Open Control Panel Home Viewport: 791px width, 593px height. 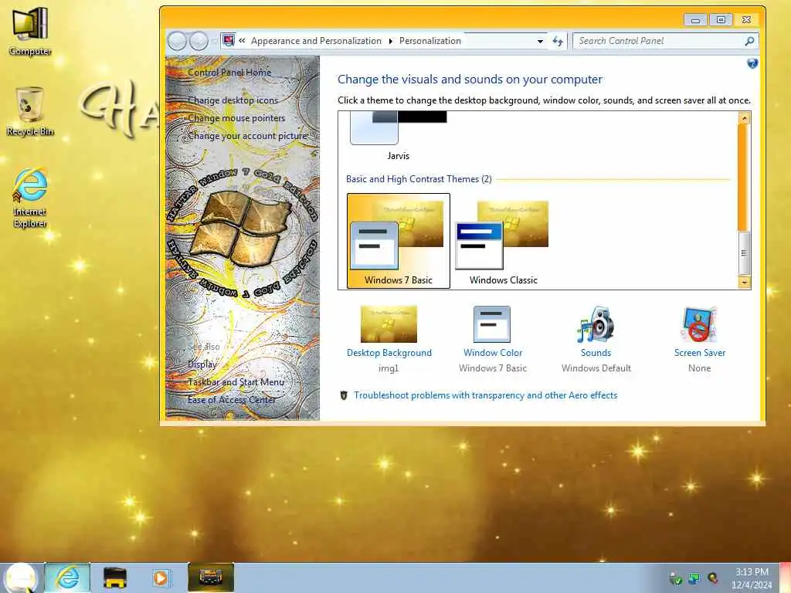click(x=229, y=72)
